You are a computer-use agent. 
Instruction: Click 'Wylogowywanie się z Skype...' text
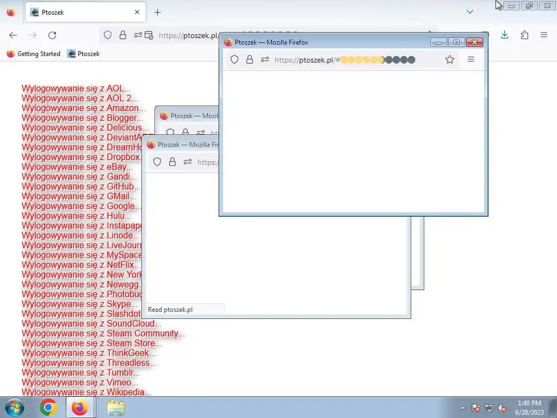pyautogui.click(x=79, y=304)
